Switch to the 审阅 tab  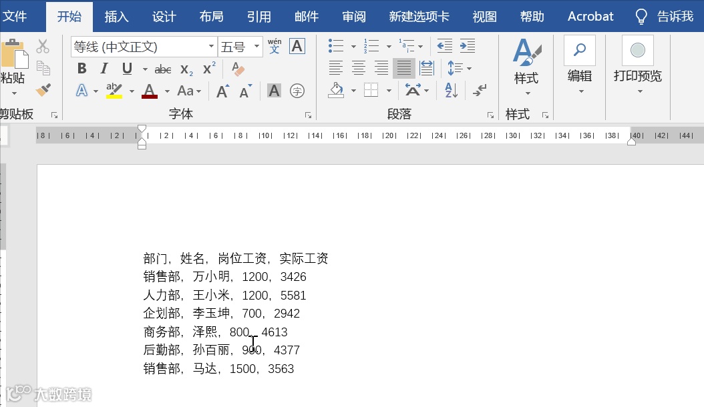point(354,17)
